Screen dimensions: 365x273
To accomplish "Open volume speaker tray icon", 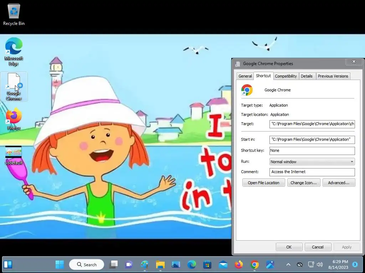I will click(320, 264).
